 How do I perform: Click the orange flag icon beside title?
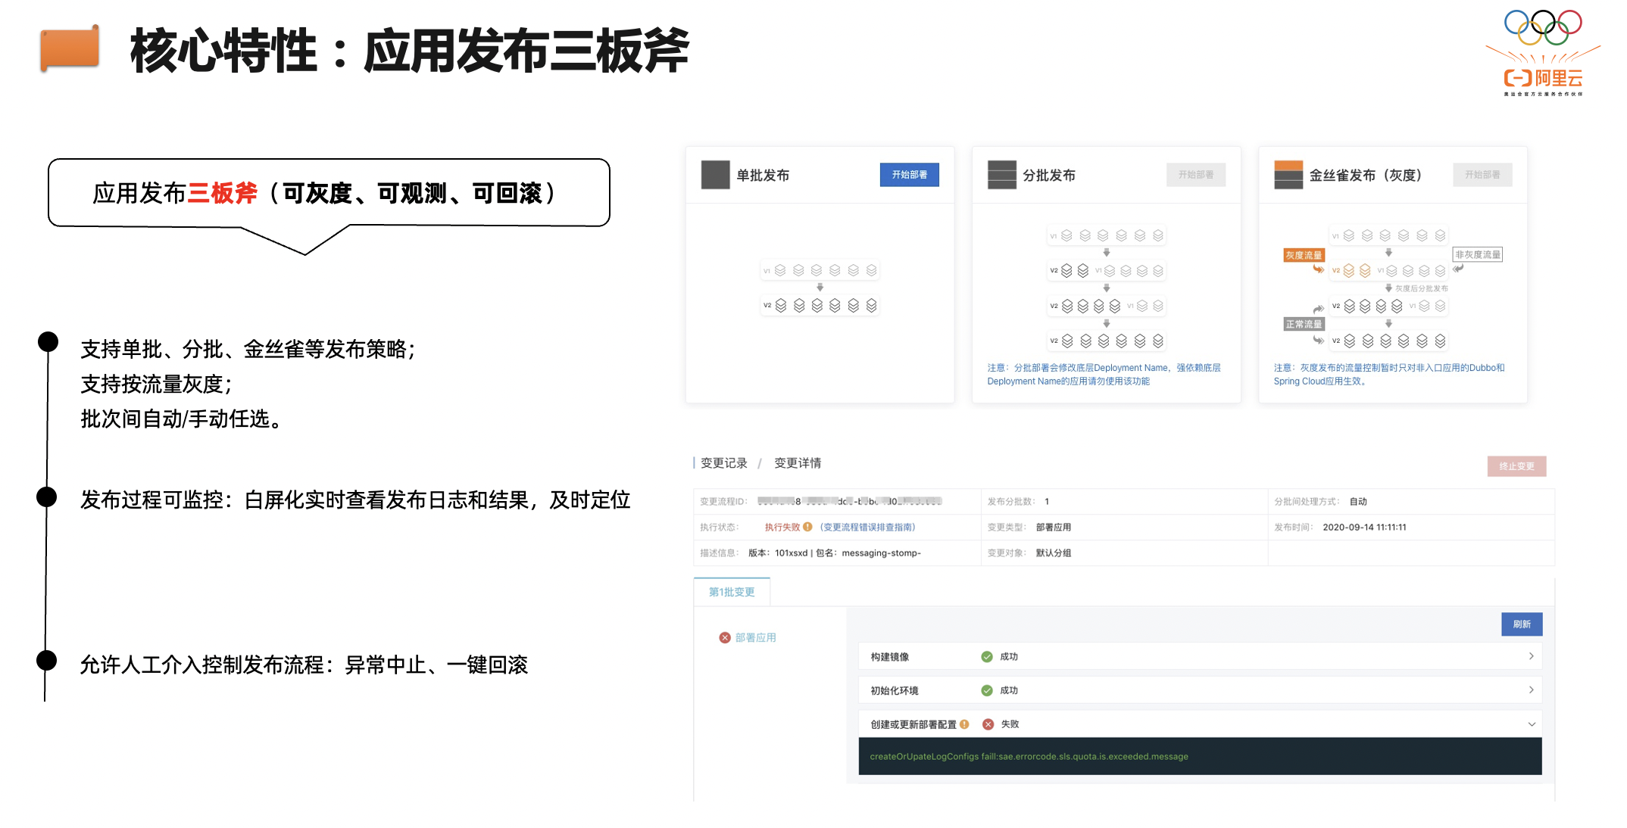pyautogui.click(x=70, y=48)
